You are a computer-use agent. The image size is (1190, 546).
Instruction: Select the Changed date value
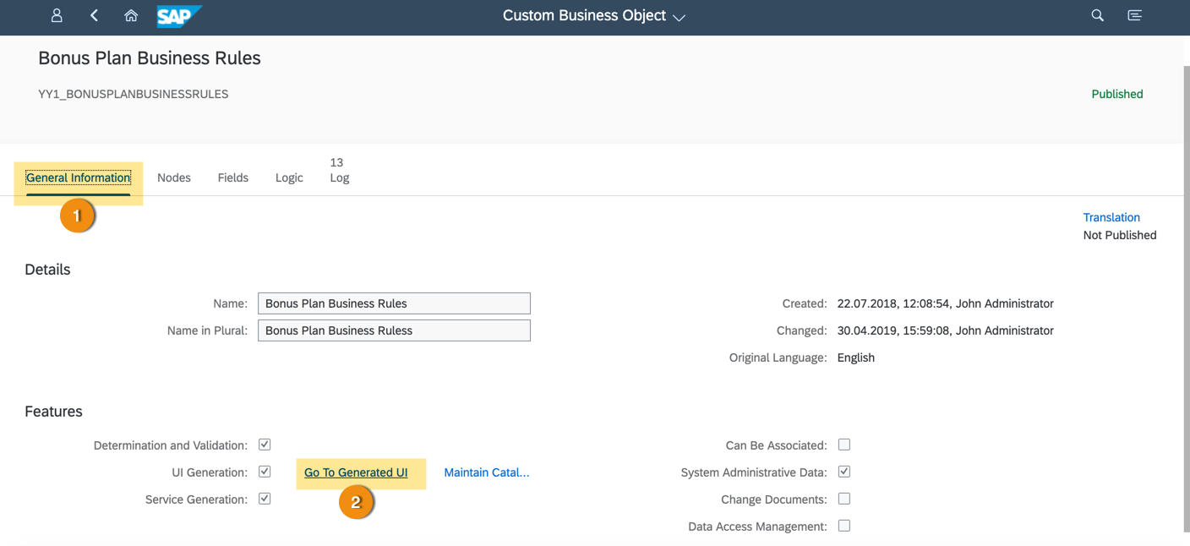click(945, 330)
